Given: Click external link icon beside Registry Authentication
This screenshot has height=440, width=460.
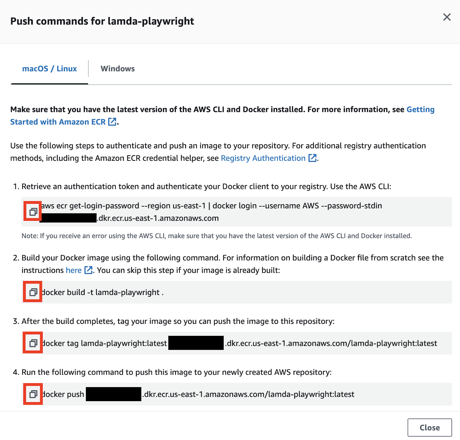Looking at the screenshot, I should [312, 158].
